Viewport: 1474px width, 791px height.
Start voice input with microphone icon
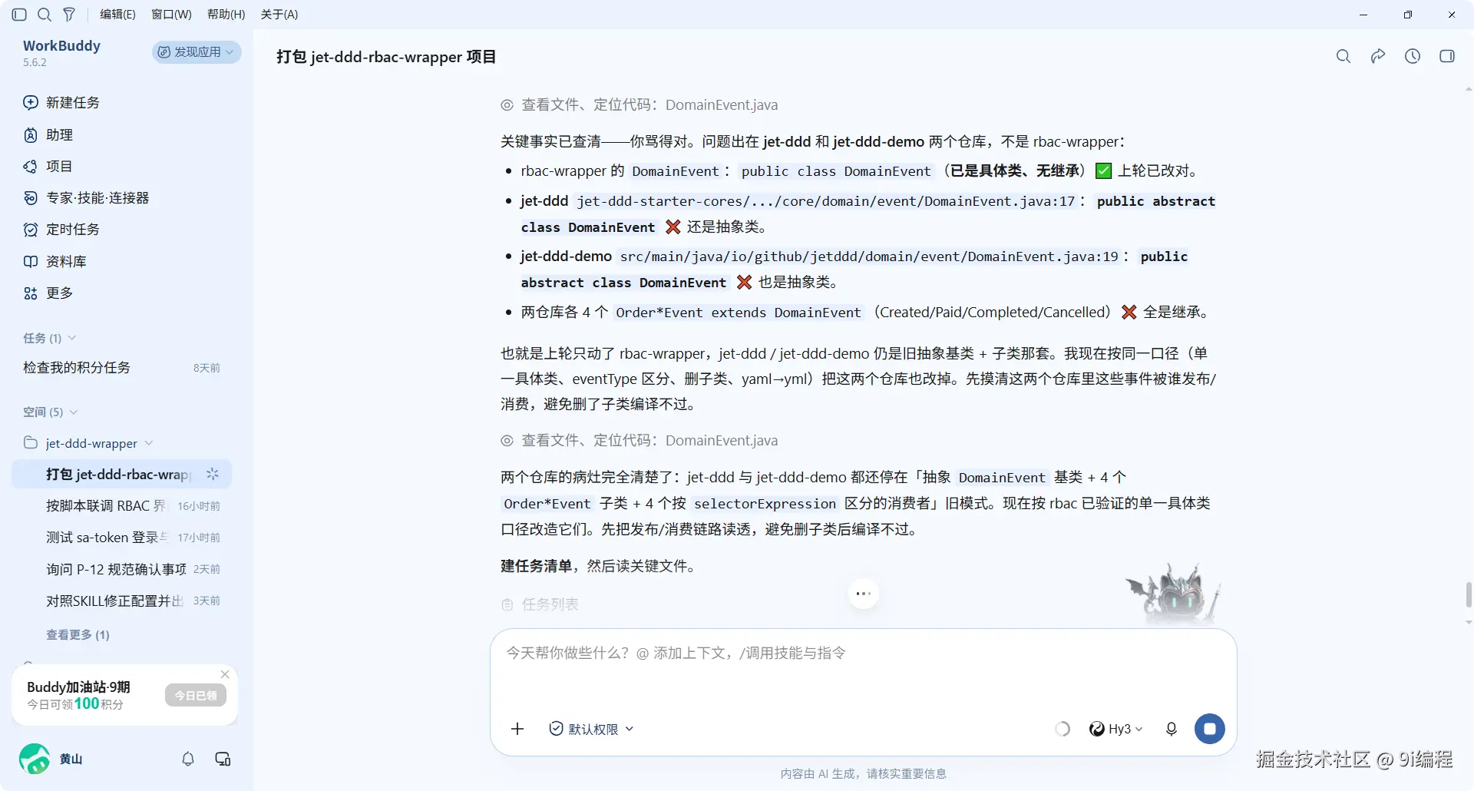1172,729
